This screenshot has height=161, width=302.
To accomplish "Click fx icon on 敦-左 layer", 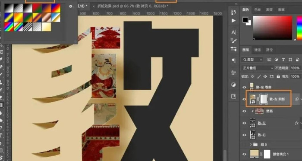I will pyautogui.click(x=297, y=123).
